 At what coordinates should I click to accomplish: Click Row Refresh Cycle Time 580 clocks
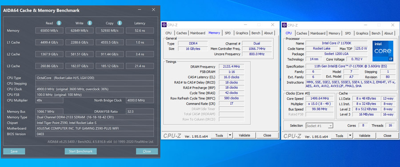[x=232, y=98]
